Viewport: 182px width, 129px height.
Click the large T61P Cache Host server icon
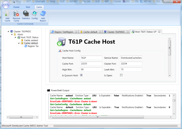(x=61, y=42)
